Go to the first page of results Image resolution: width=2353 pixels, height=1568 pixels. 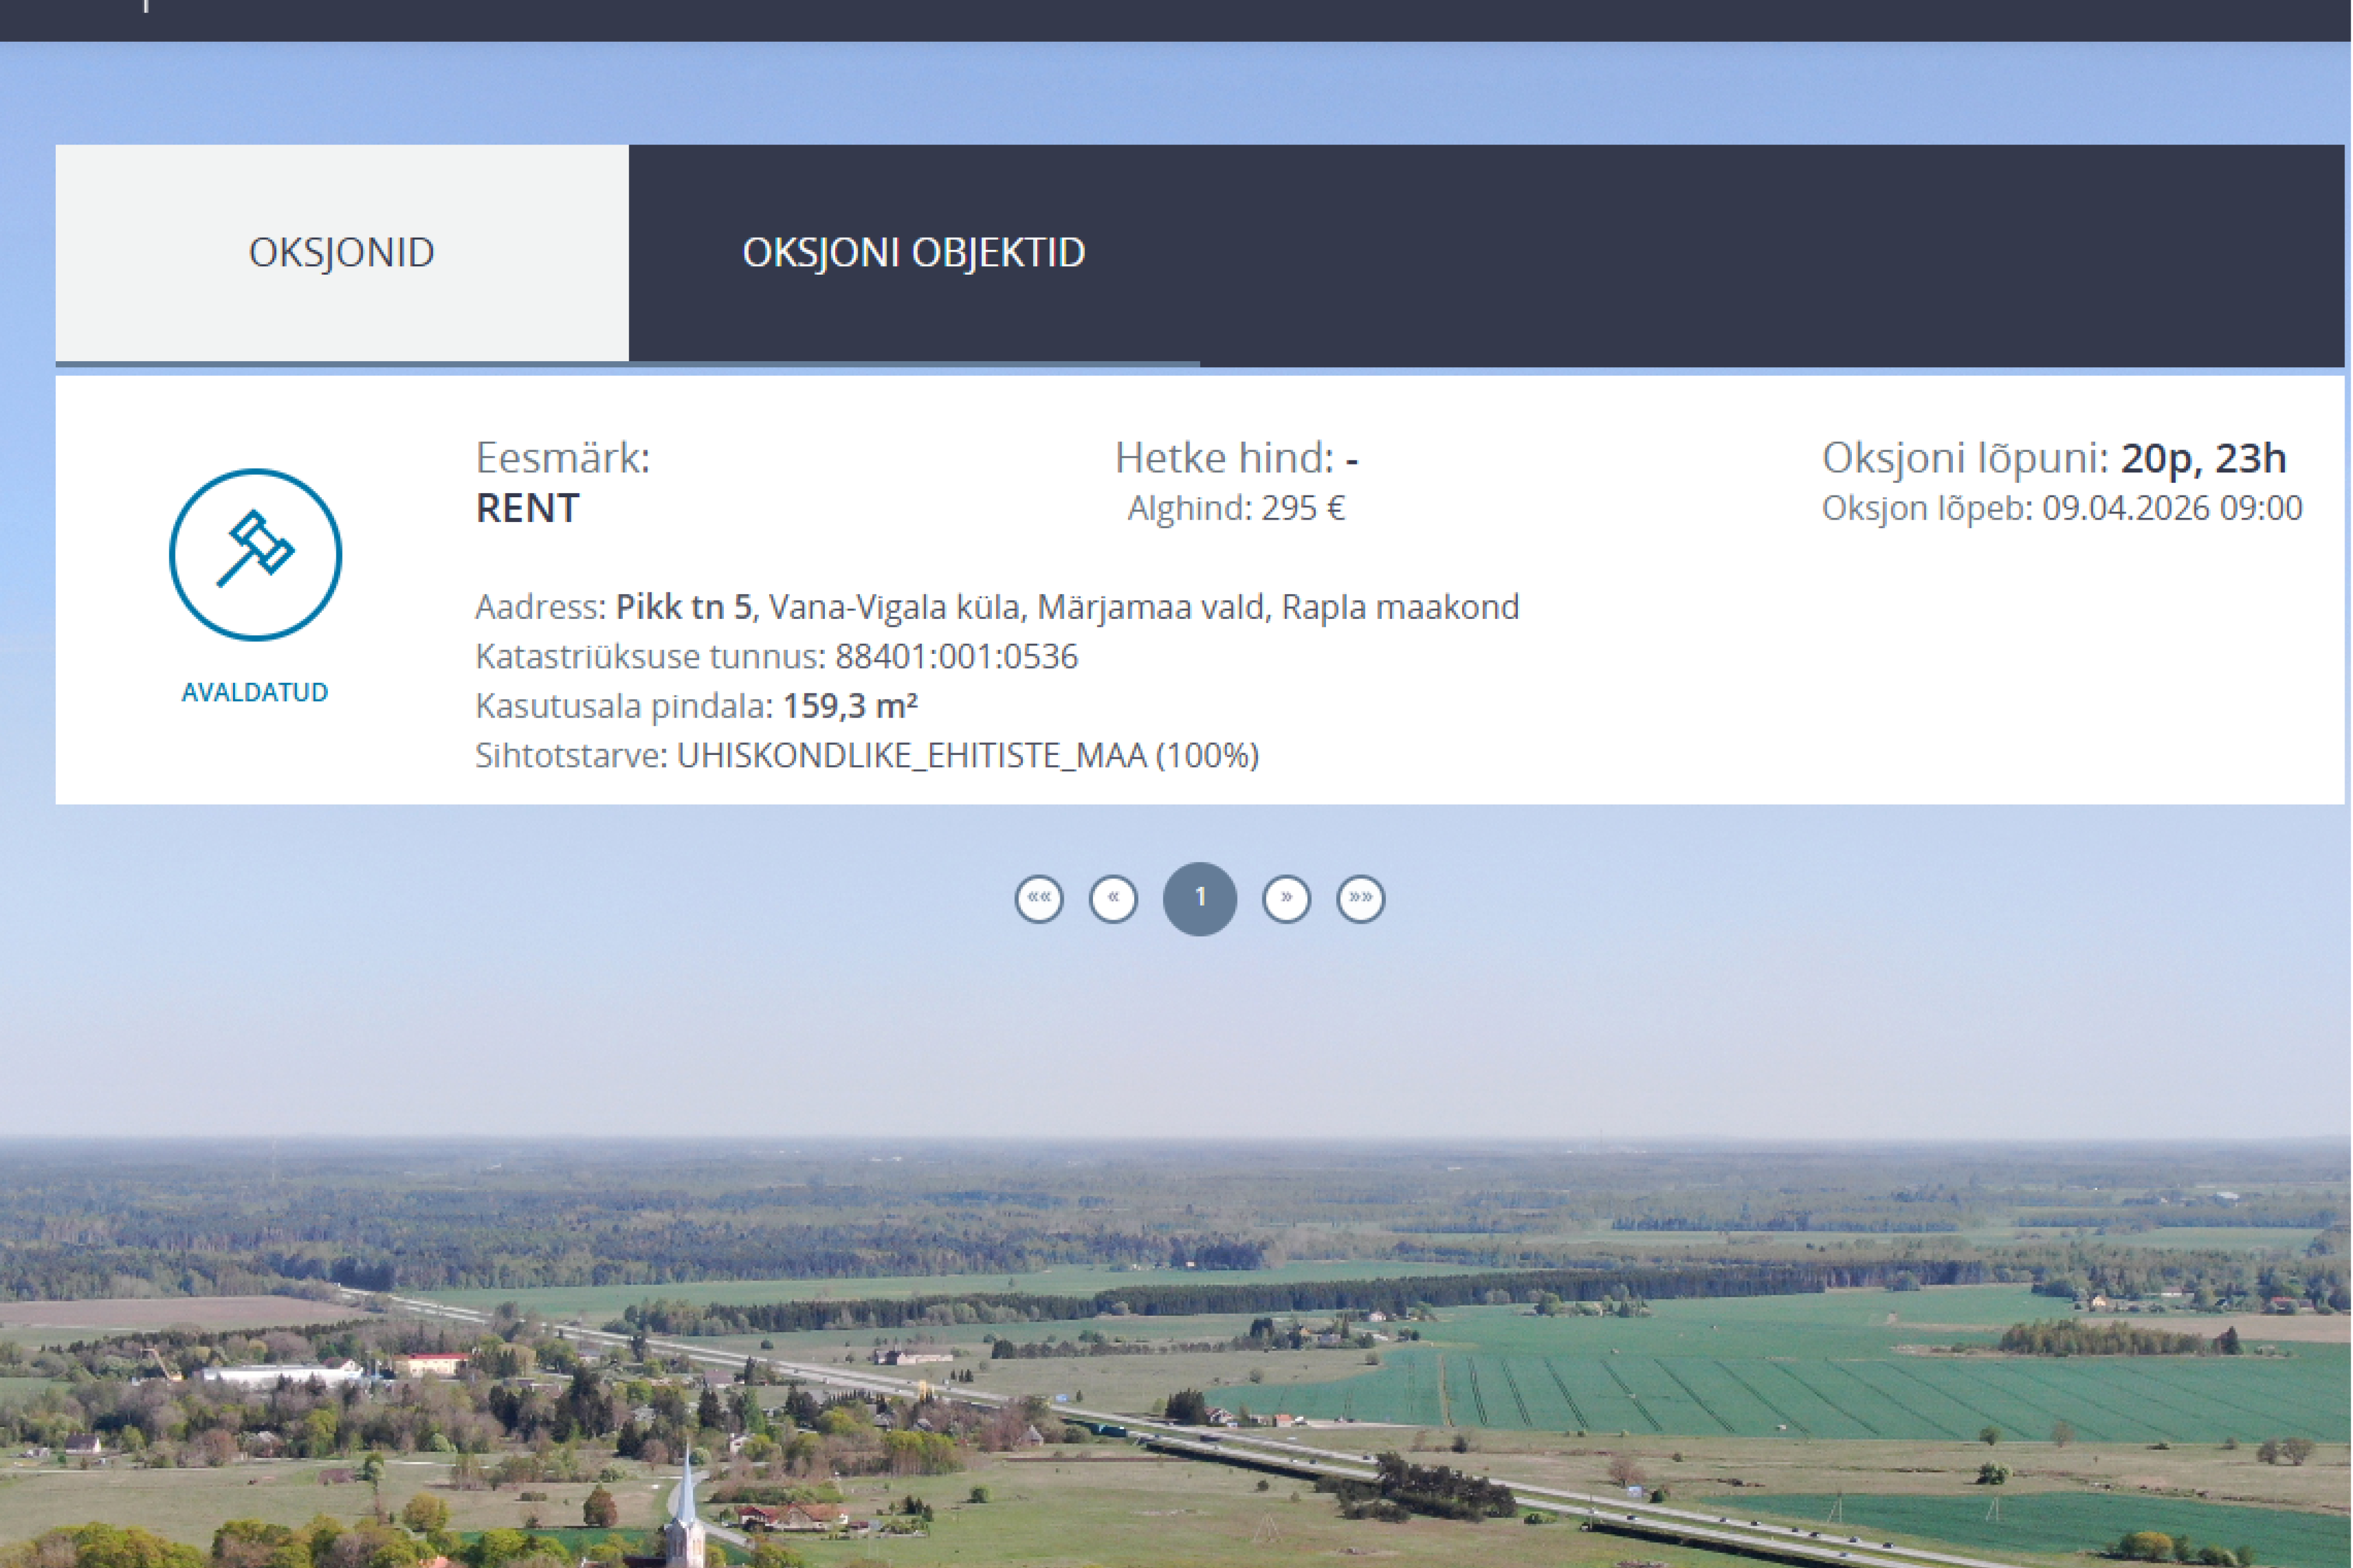point(1039,898)
